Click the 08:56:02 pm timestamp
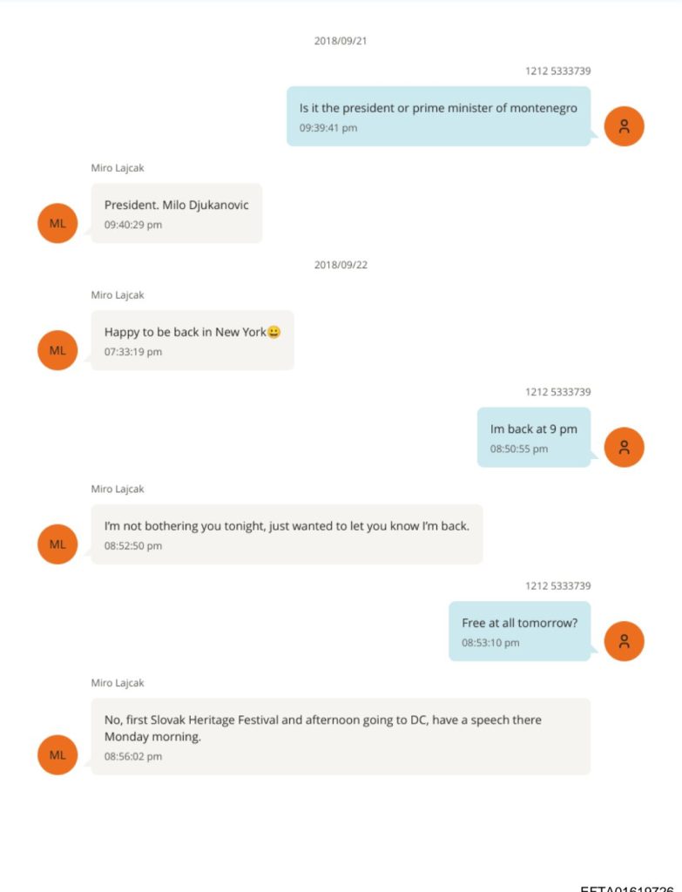682x892 pixels. pyautogui.click(x=133, y=757)
